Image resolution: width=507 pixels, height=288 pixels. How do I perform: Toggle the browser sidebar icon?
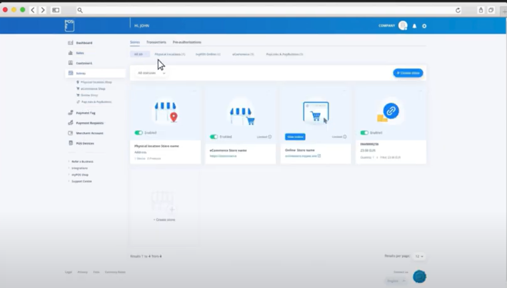[x=56, y=10]
